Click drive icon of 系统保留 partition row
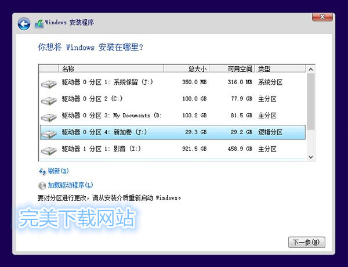348x267 pixels. pos(49,84)
